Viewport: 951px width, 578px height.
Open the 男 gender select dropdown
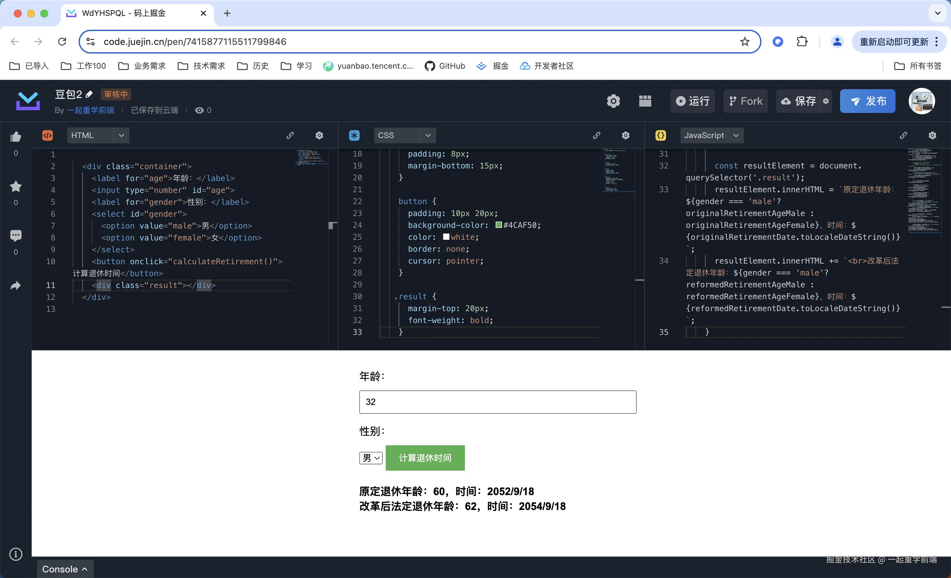370,458
